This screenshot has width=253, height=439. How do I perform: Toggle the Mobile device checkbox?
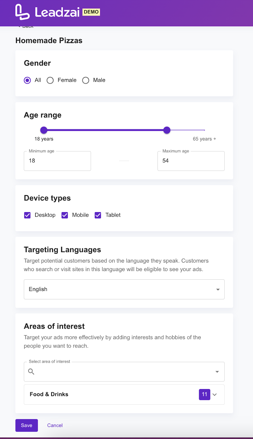click(65, 215)
